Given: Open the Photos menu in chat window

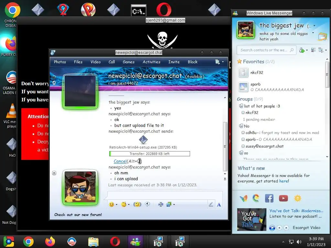Looking at the screenshot, I should [60, 62].
